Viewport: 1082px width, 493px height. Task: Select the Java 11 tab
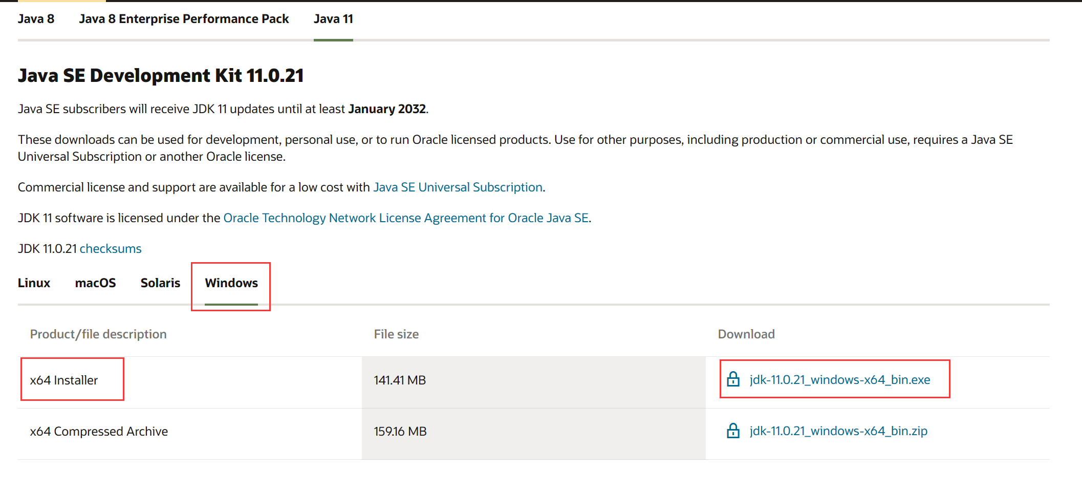333,19
